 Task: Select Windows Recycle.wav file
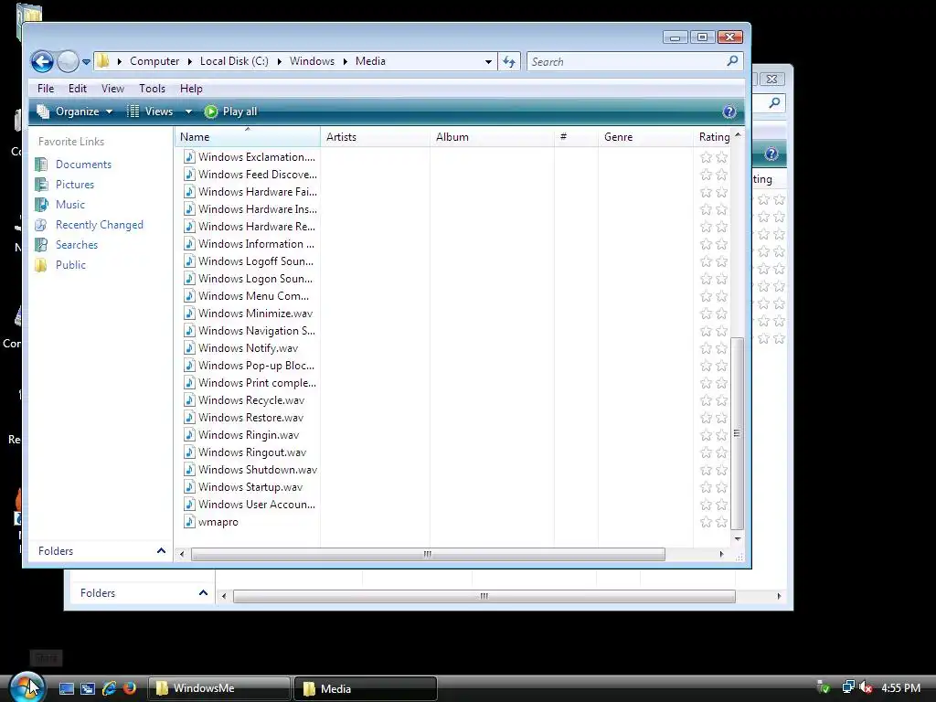click(251, 400)
